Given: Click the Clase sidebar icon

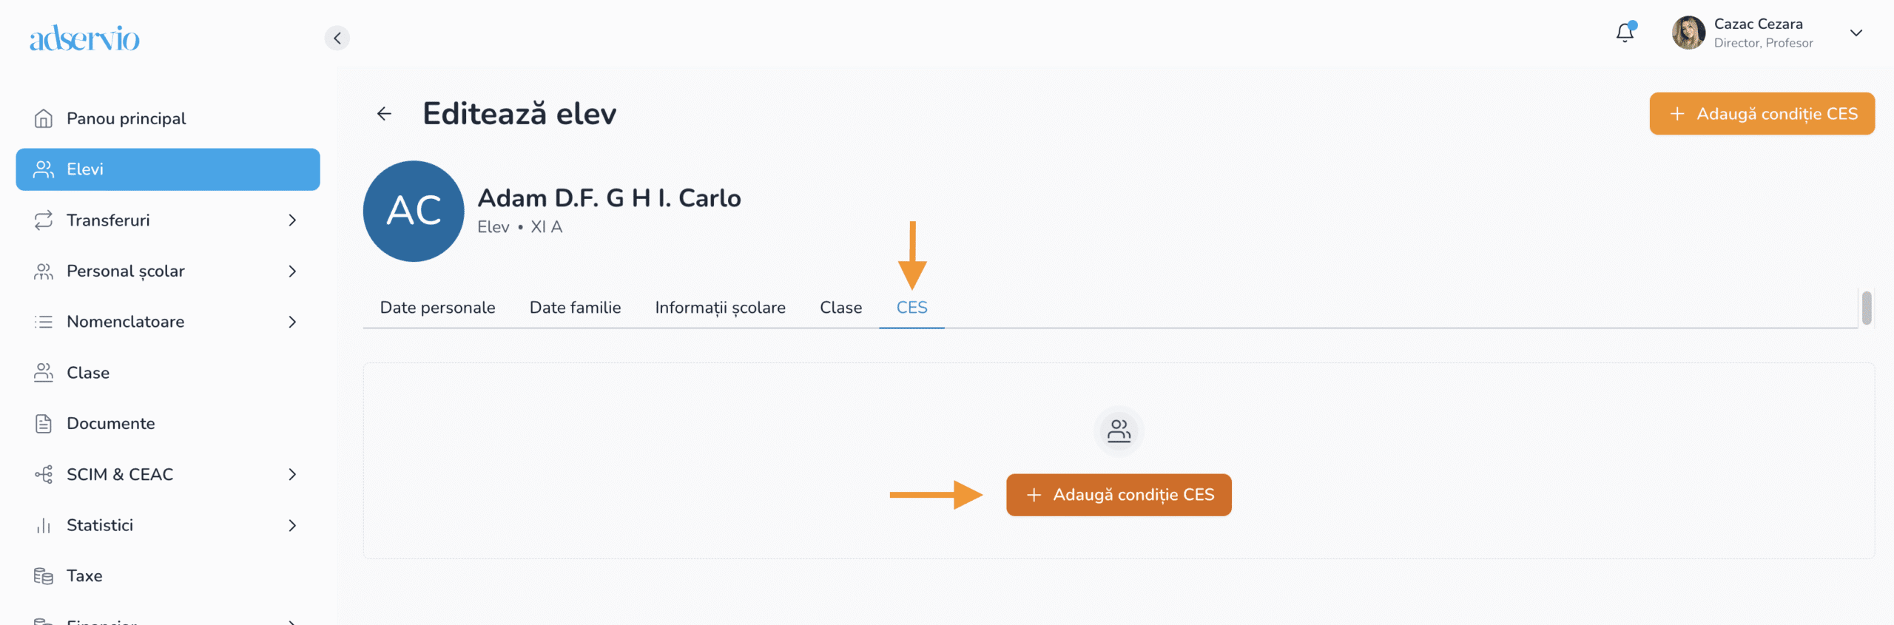Looking at the screenshot, I should tap(44, 373).
